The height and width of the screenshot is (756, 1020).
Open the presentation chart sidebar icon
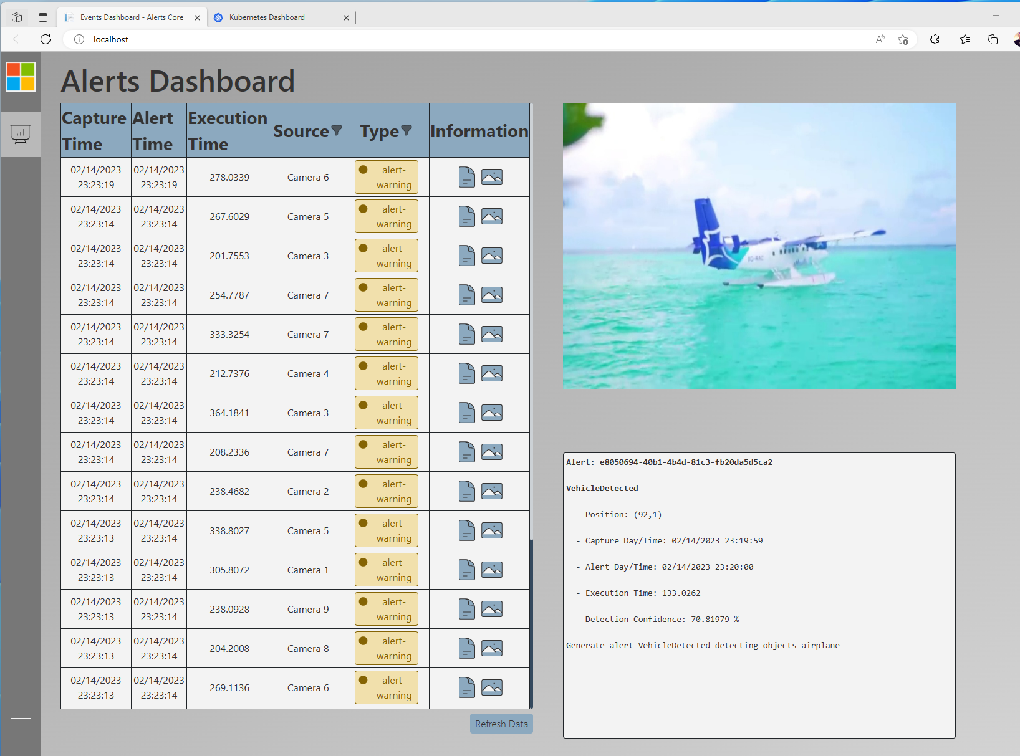tap(21, 134)
